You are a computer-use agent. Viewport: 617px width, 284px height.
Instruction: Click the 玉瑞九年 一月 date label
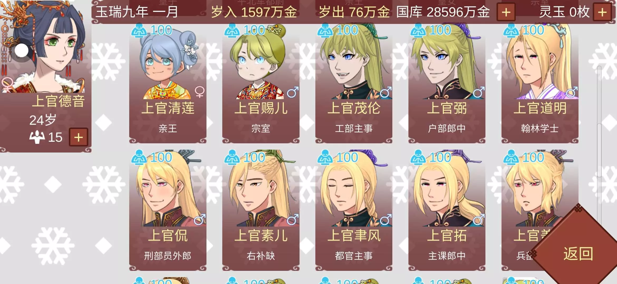click(x=137, y=12)
